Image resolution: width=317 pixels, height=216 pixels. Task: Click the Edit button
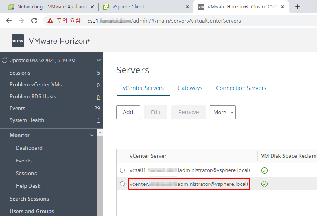[156, 112]
